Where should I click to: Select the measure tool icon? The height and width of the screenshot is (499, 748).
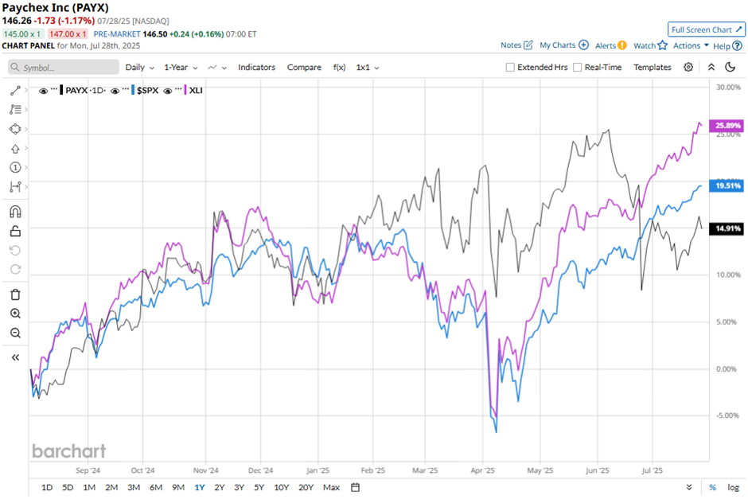click(x=15, y=186)
